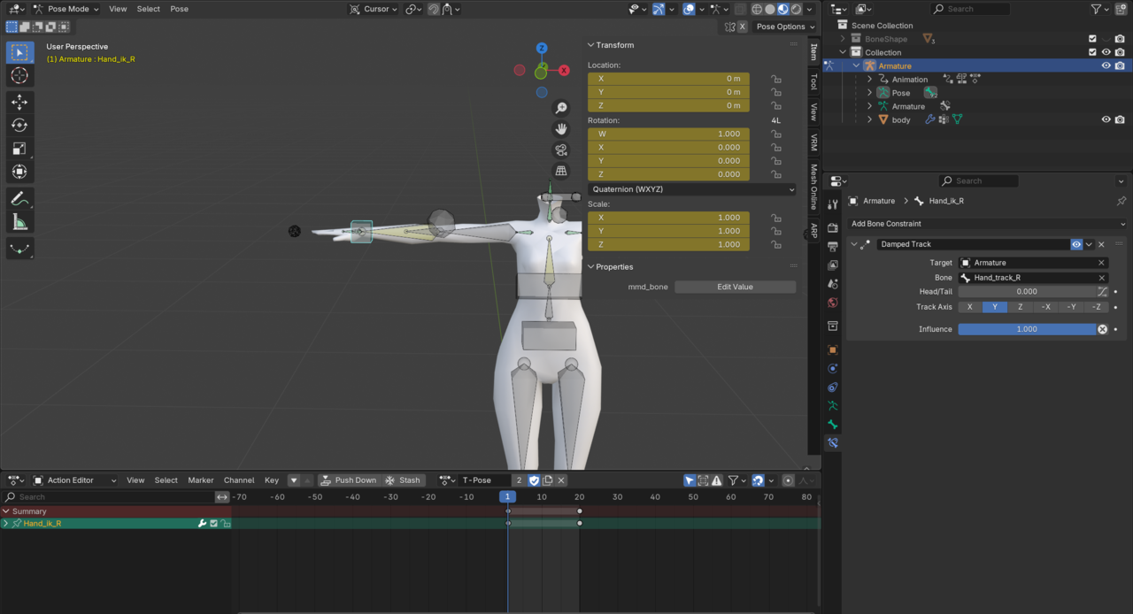Open the green Bone properties tab

(833, 425)
